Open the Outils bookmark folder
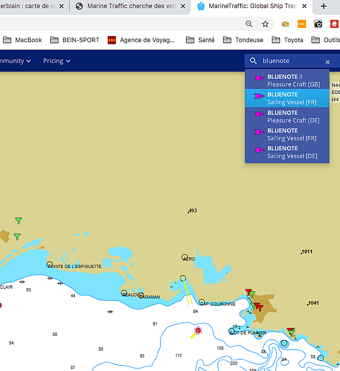 click(326, 40)
